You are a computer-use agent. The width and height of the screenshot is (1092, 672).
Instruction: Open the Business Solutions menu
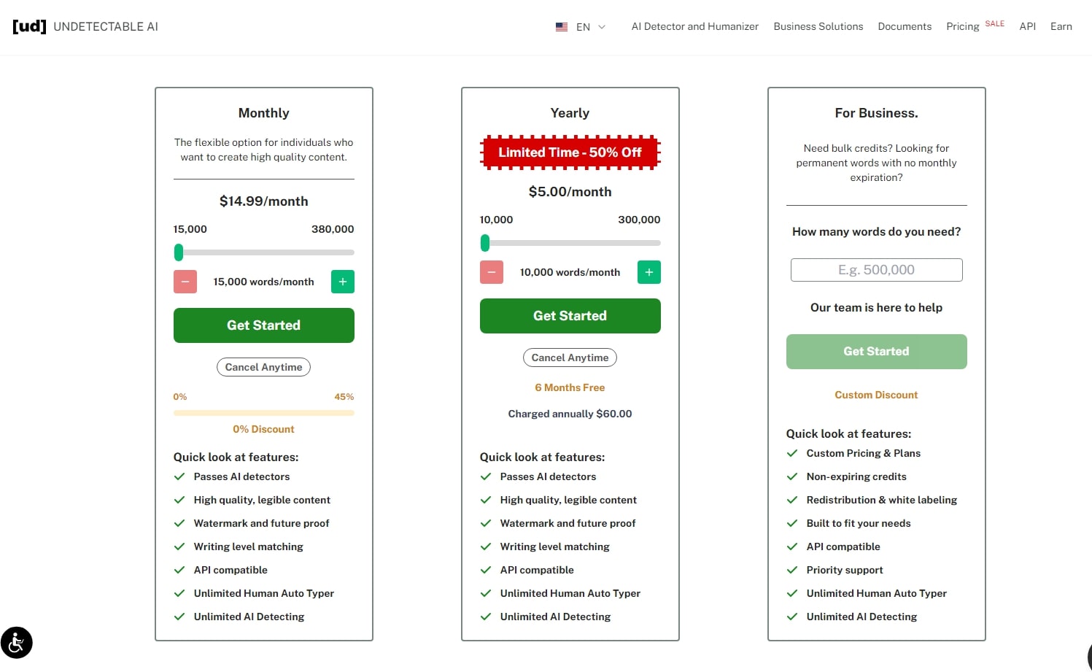(818, 26)
